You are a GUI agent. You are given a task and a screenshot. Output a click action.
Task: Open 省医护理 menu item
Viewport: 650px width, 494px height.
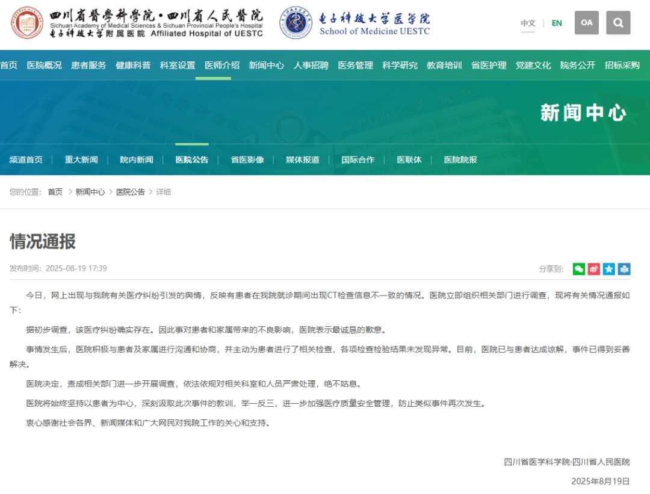[x=489, y=66]
